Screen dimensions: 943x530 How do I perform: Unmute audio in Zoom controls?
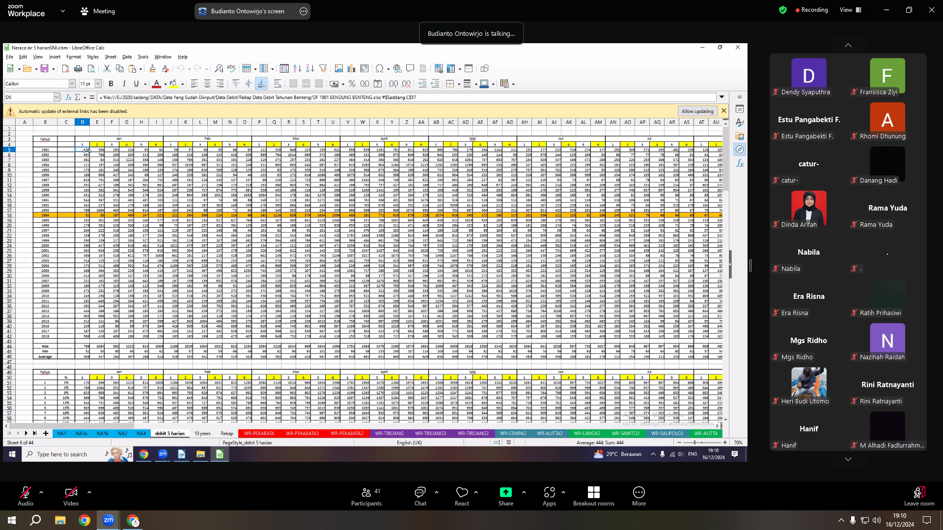tap(26, 496)
